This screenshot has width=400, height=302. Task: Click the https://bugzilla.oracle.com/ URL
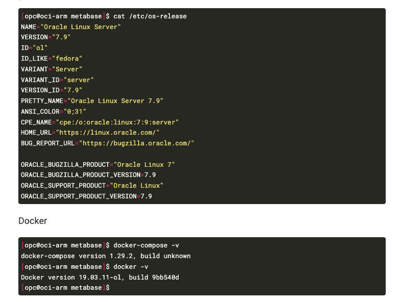[137, 143]
